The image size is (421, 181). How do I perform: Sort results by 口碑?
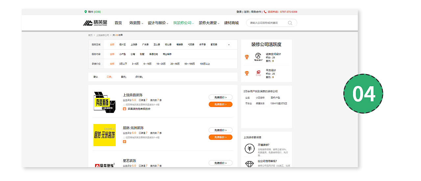click(110, 77)
